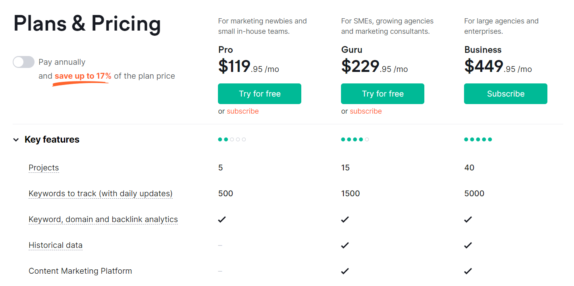This screenshot has width=574, height=286.
Task: Click the Pro dash for Historical data
Action: point(220,245)
